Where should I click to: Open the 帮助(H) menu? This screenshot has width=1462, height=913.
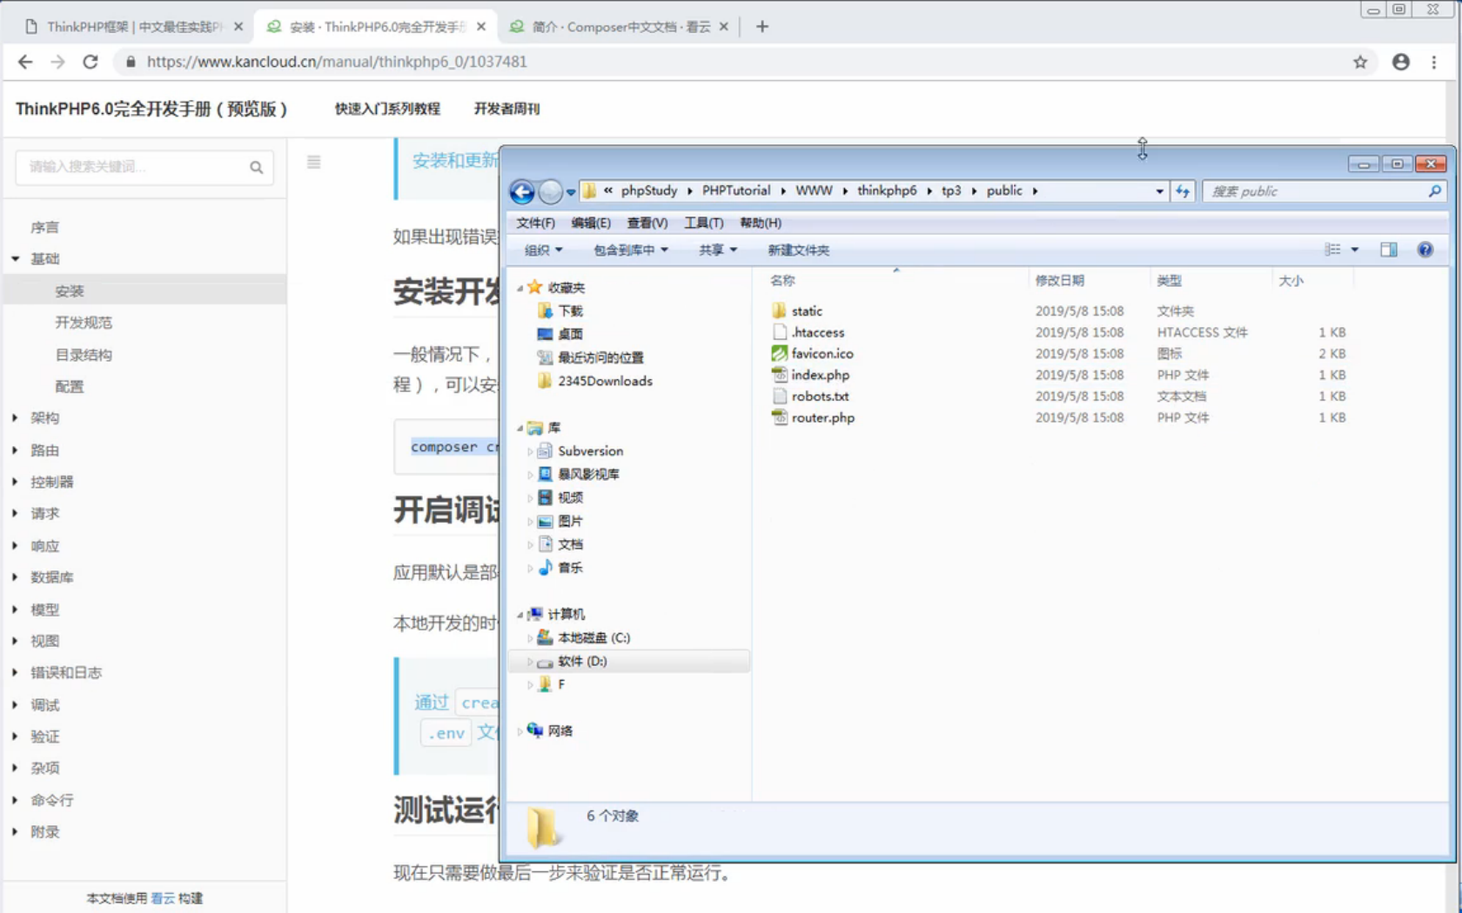[761, 223]
